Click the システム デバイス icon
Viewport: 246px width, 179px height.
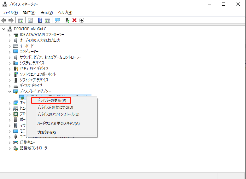click(x=16, y=63)
